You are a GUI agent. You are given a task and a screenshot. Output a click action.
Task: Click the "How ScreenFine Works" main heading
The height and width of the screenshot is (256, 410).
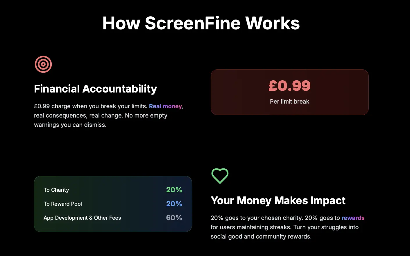click(201, 23)
